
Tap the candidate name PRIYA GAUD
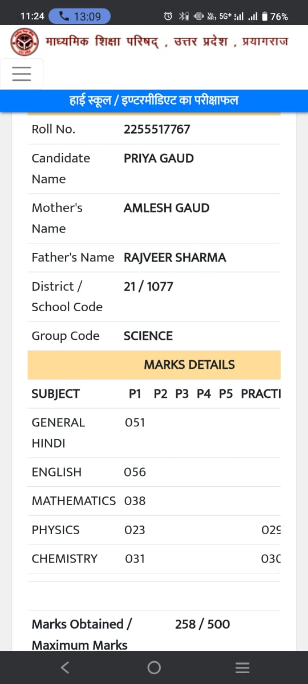point(159,158)
